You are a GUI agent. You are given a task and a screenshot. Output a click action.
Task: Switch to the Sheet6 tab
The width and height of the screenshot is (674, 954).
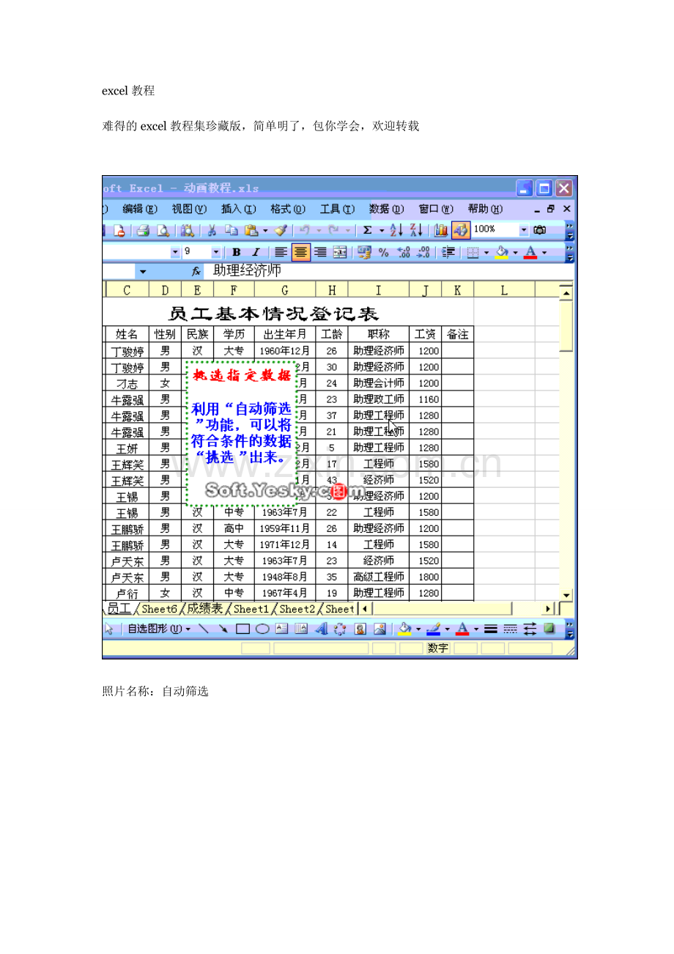pyautogui.click(x=160, y=608)
